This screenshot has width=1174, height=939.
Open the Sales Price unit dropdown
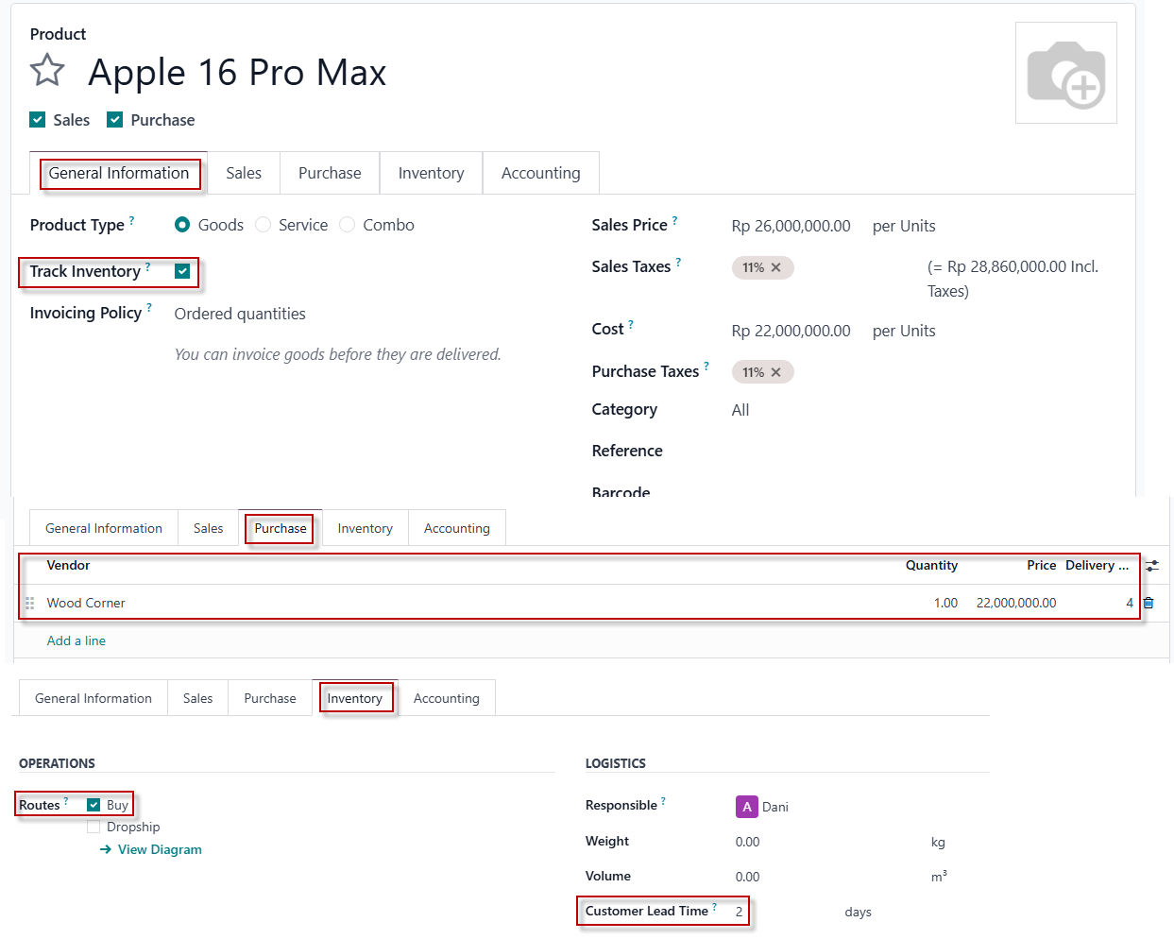[904, 226]
